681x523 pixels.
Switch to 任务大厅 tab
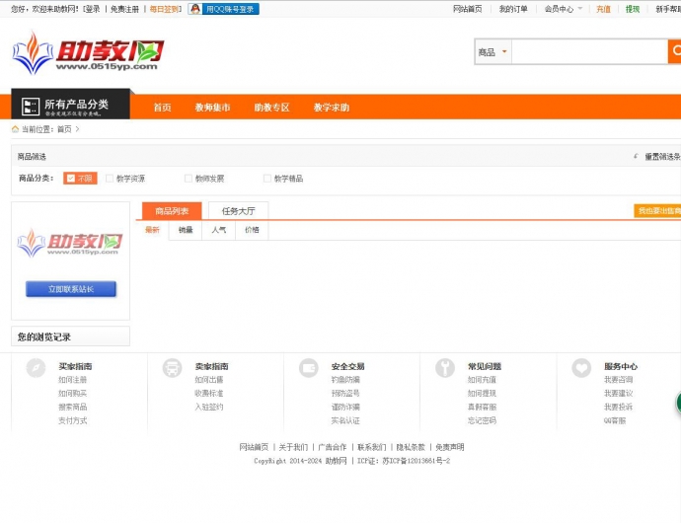point(239,211)
